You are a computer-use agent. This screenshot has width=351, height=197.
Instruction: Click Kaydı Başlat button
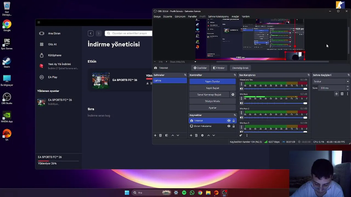(x=213, y=88)
